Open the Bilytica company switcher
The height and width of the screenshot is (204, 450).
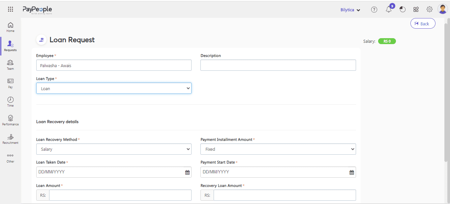tap(350, 10)
